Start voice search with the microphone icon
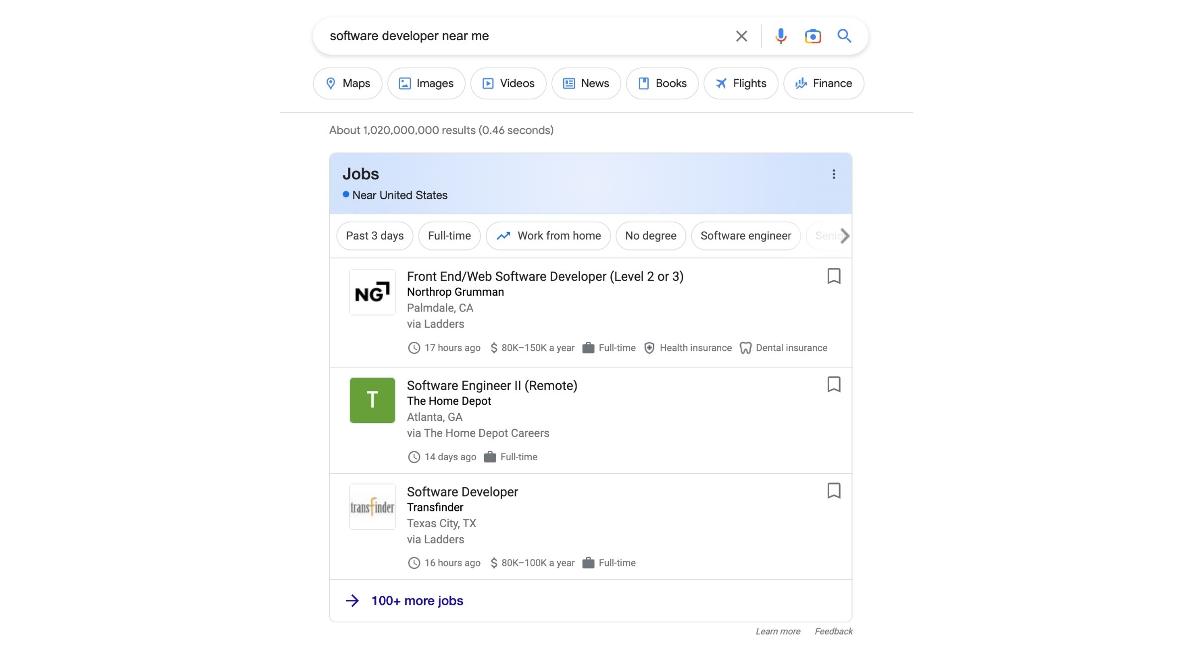 point(780,36)
